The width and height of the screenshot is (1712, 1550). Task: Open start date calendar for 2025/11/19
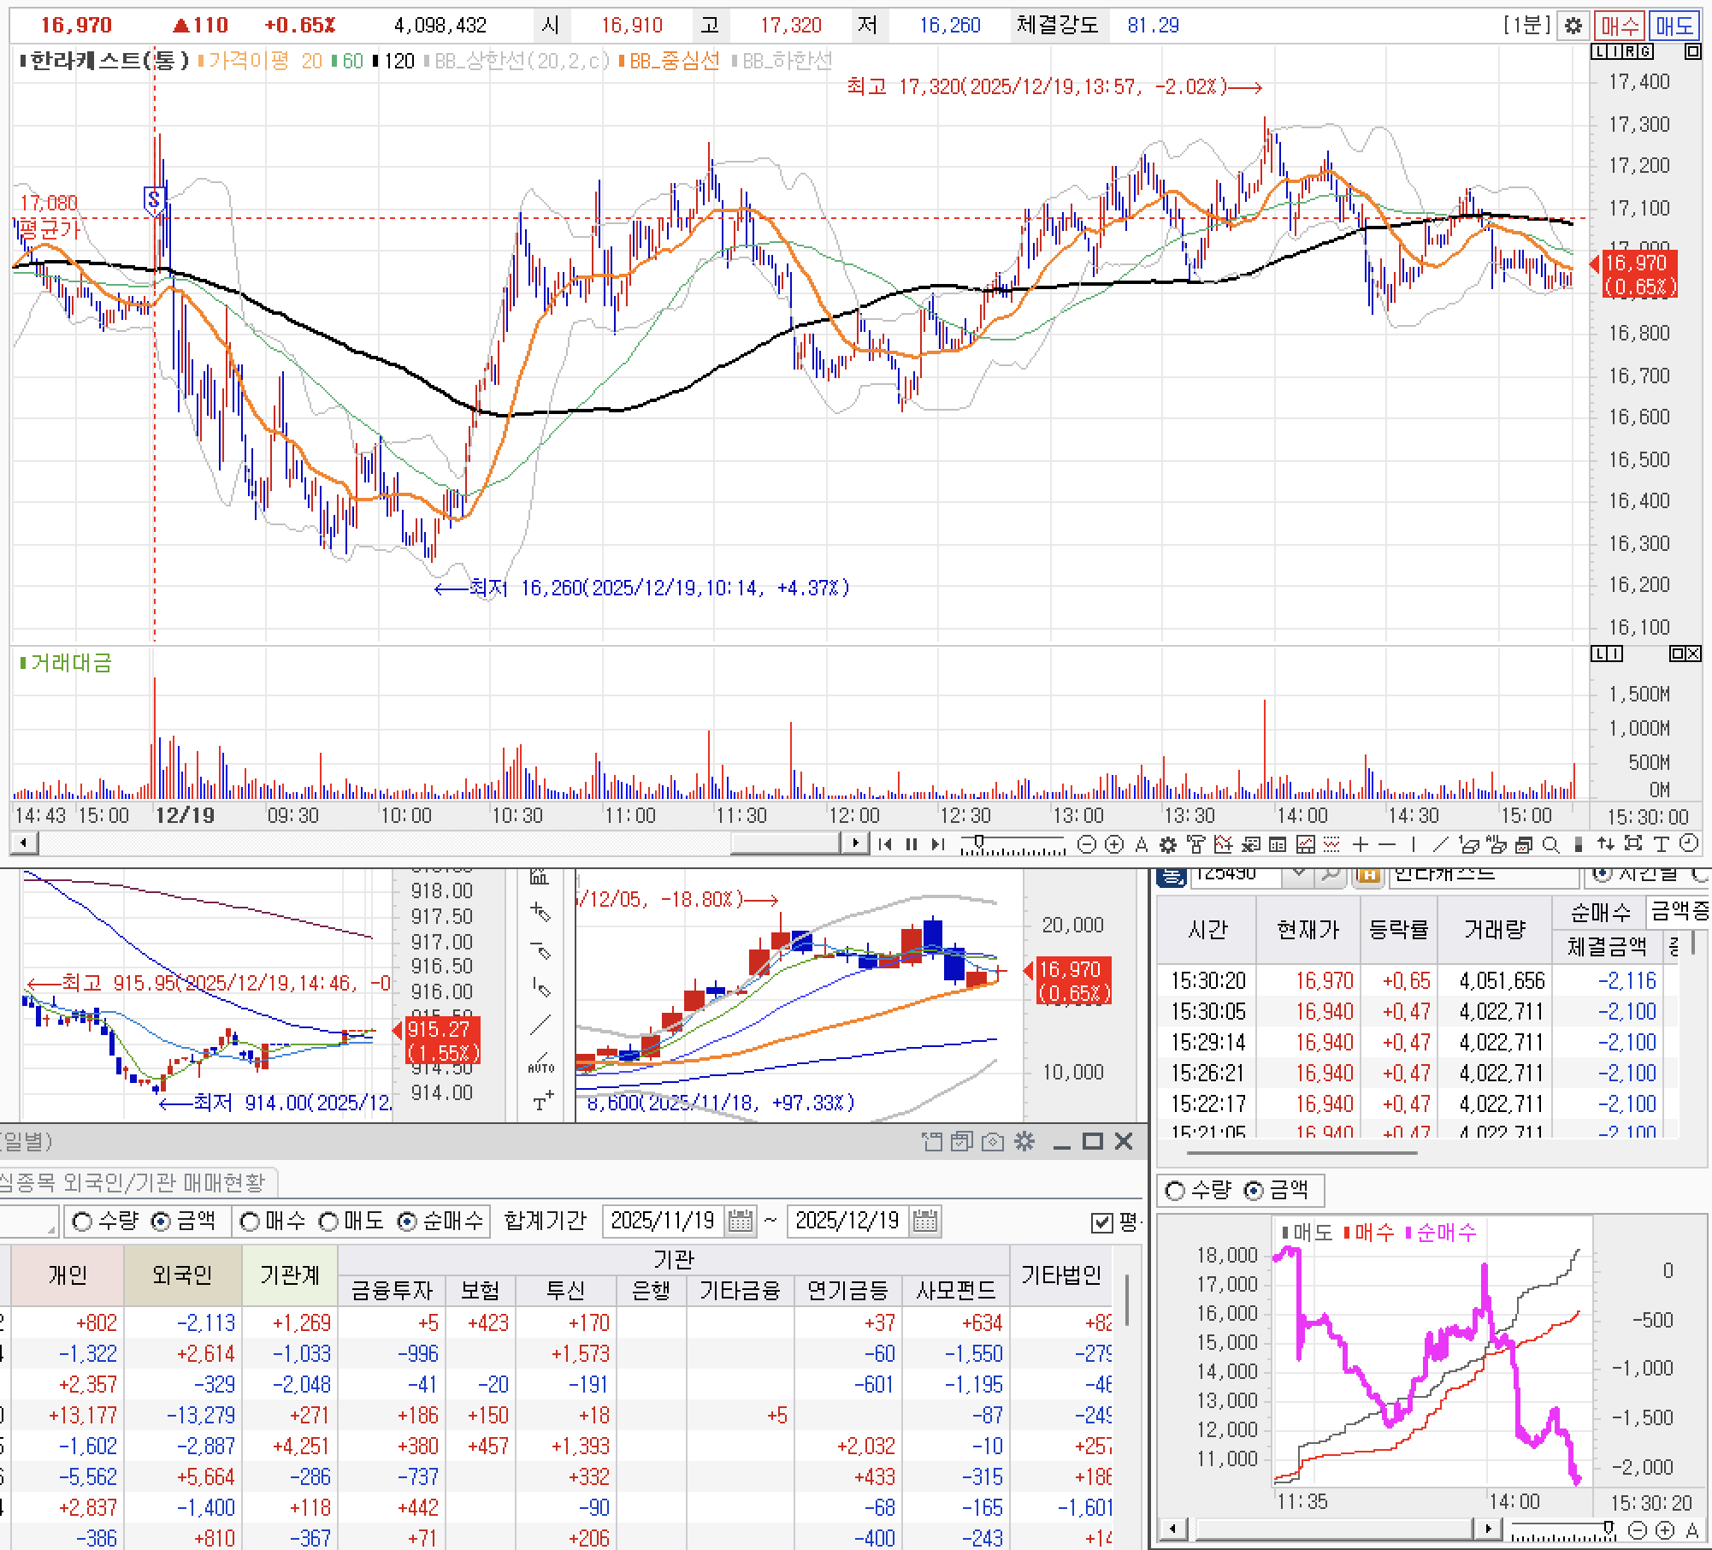741,1221
